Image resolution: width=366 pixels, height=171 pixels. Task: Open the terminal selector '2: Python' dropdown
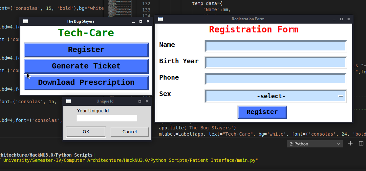[315, 144]
